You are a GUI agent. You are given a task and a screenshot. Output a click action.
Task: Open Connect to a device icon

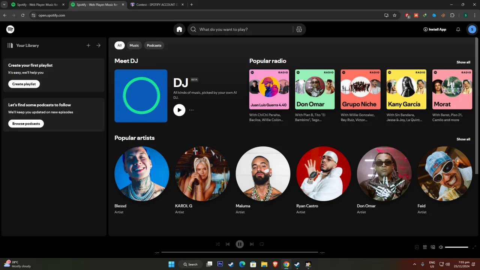(x=433, y=247)
